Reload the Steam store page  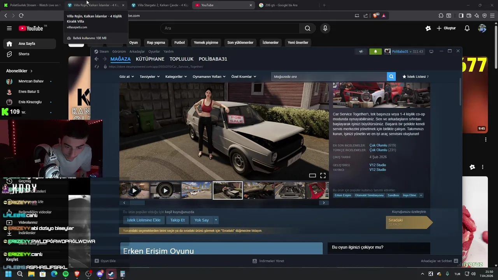pos(97,67)
